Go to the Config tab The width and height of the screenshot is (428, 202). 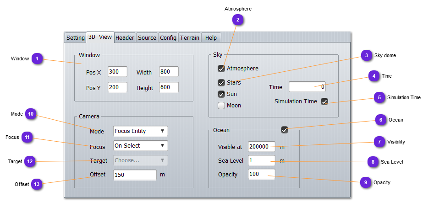pos(168,38)
